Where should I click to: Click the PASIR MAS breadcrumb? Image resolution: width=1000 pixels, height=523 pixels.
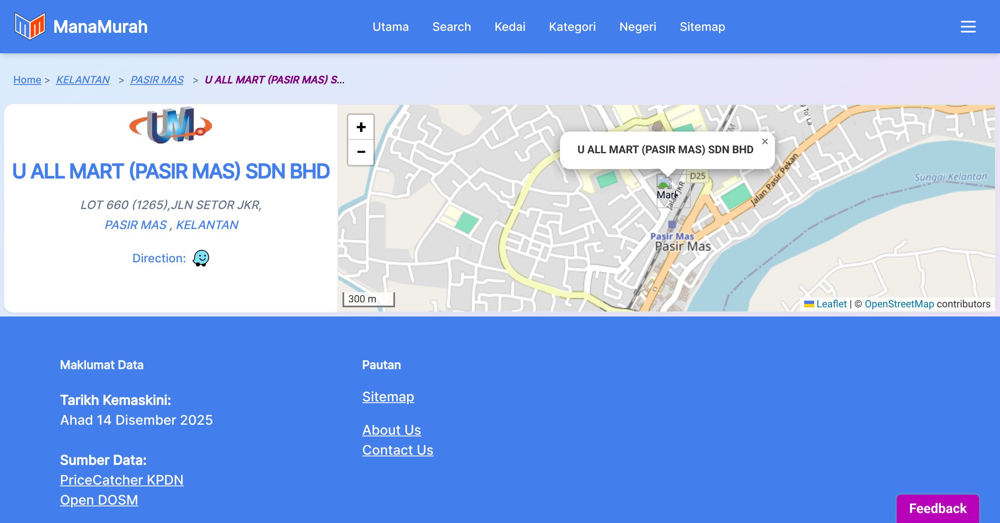pos(157,80)
